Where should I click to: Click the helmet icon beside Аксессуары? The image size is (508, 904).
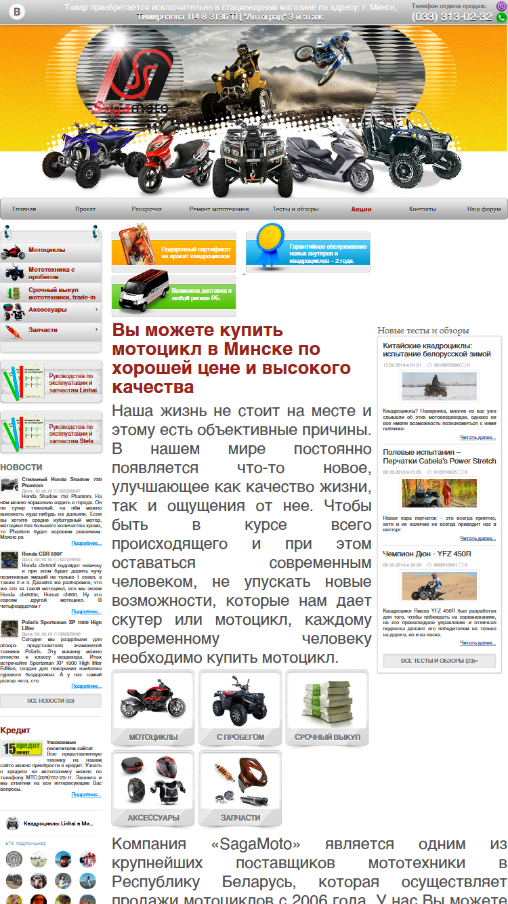point(13,312)
